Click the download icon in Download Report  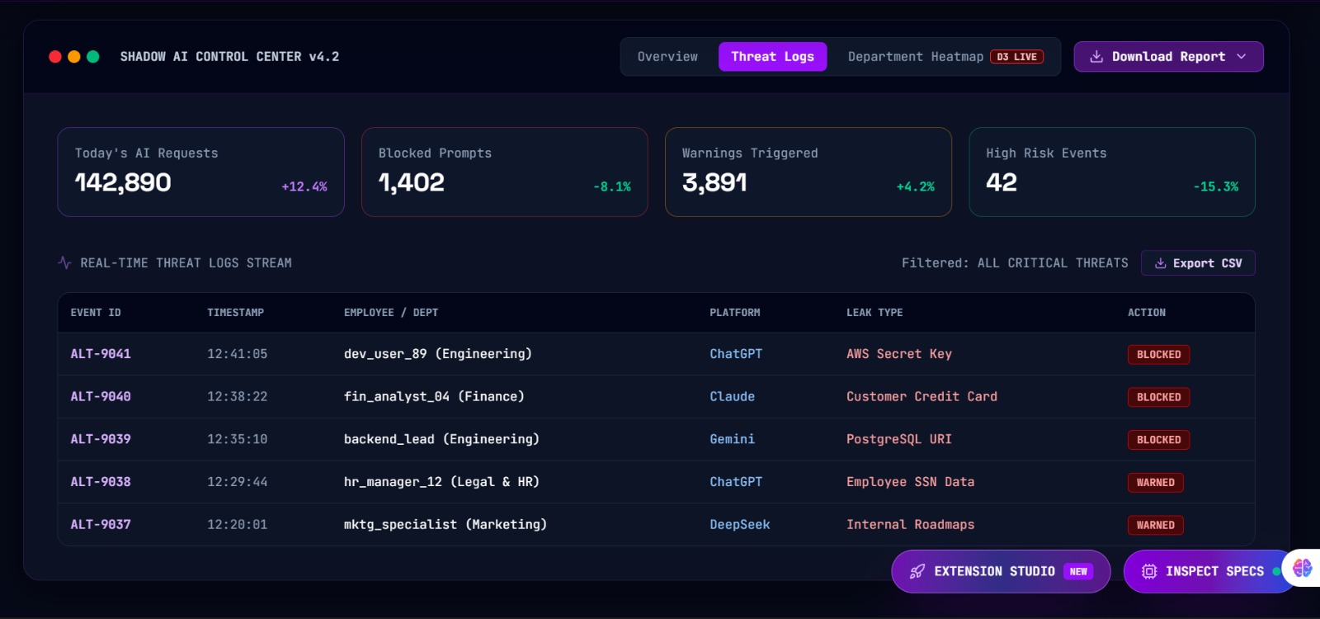click(1096, 57)
